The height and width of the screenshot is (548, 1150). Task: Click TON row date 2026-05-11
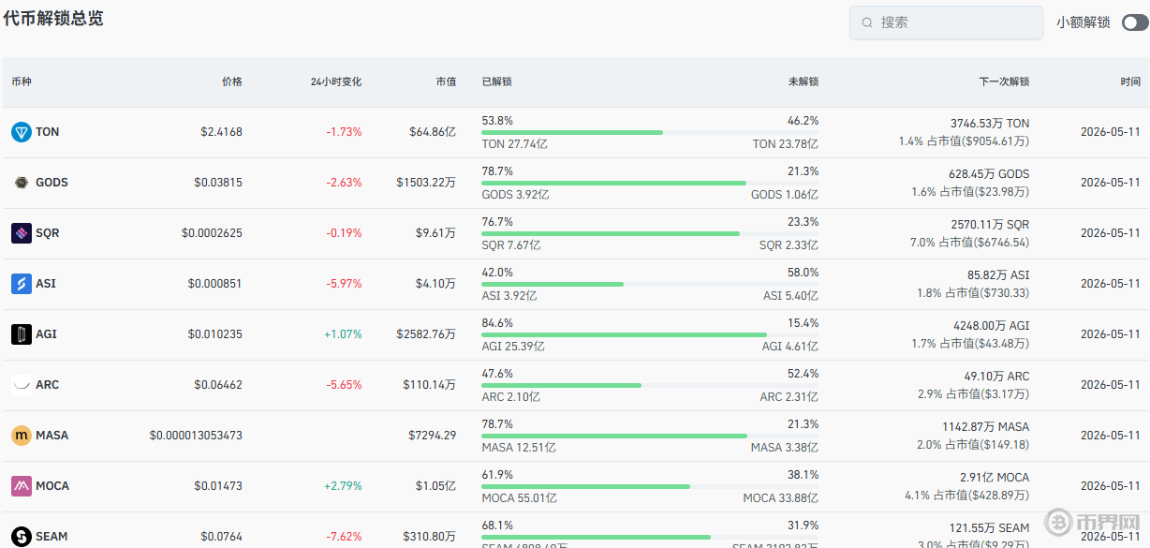[1111, 132]
